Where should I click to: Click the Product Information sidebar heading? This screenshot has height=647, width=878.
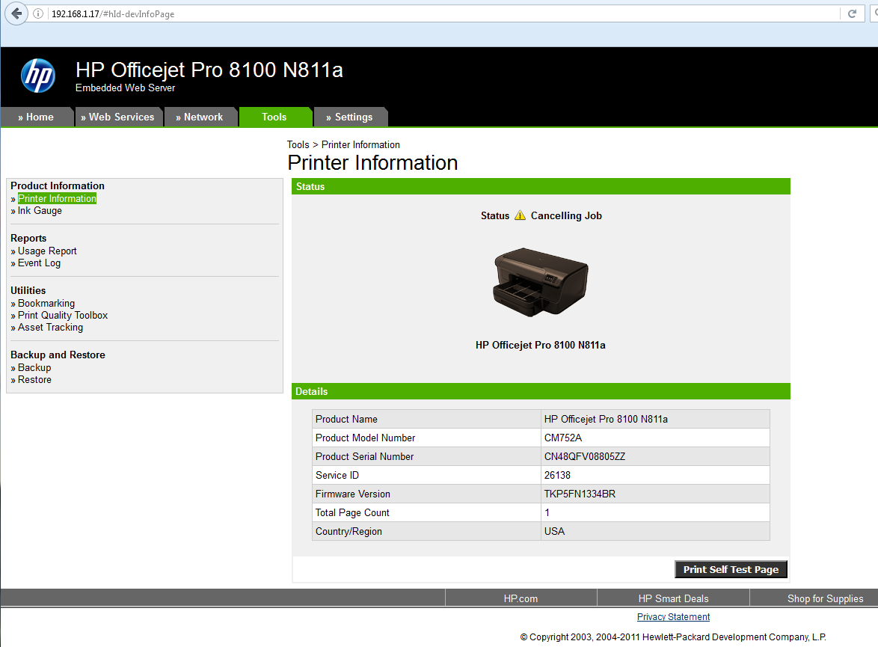click(57, 185)
